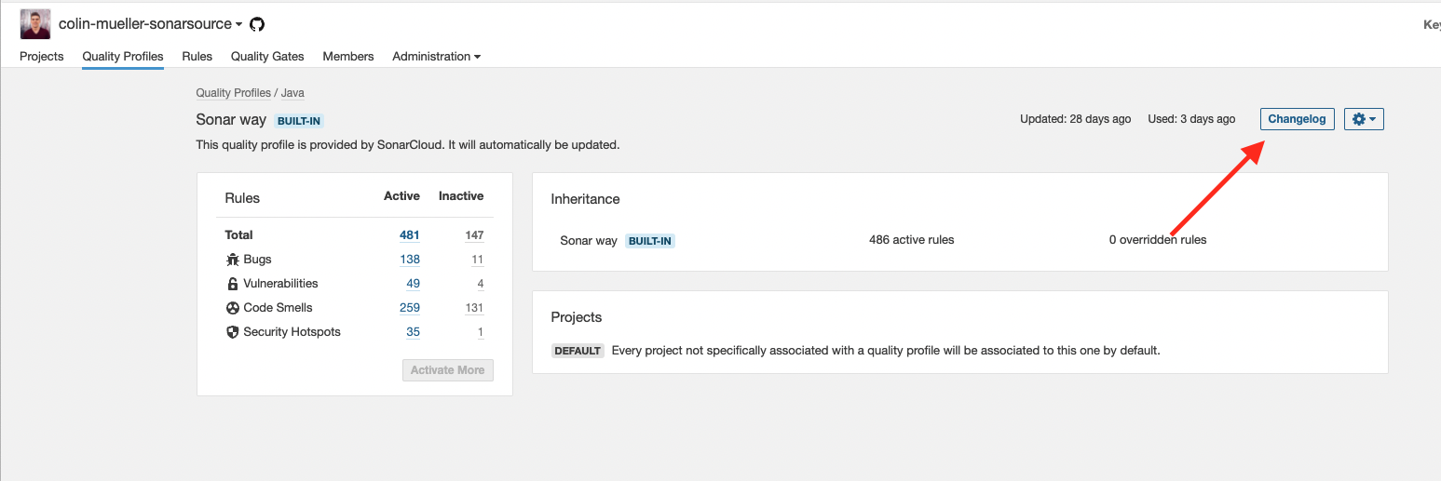Click the Vulnerabilities padlock icon

[233, 284]
